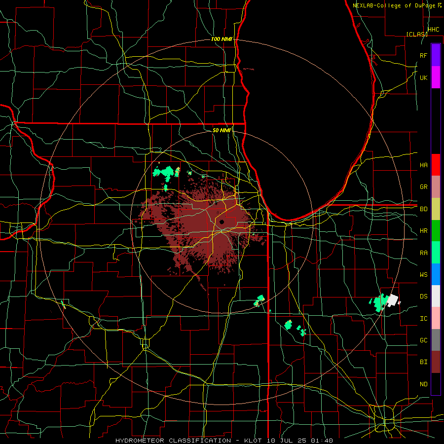Click the DS legend label
Image resolution: width=444 pixels, height=444 pixels.
pos(424,296)
